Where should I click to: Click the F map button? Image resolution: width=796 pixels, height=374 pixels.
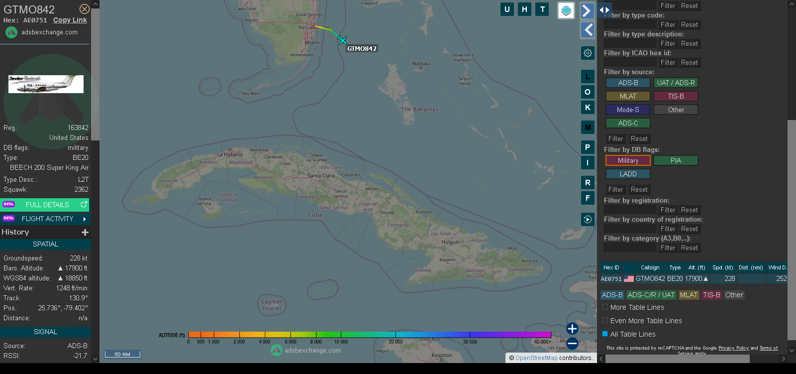point(588,198)
